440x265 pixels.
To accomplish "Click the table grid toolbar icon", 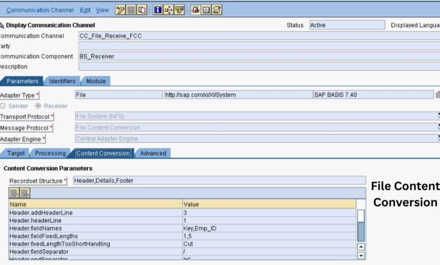I will click(206, 10).
